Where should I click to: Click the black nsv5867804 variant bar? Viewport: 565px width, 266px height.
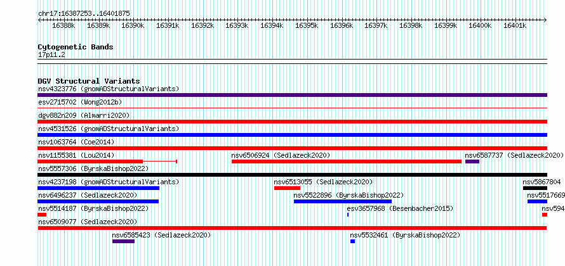535,188
